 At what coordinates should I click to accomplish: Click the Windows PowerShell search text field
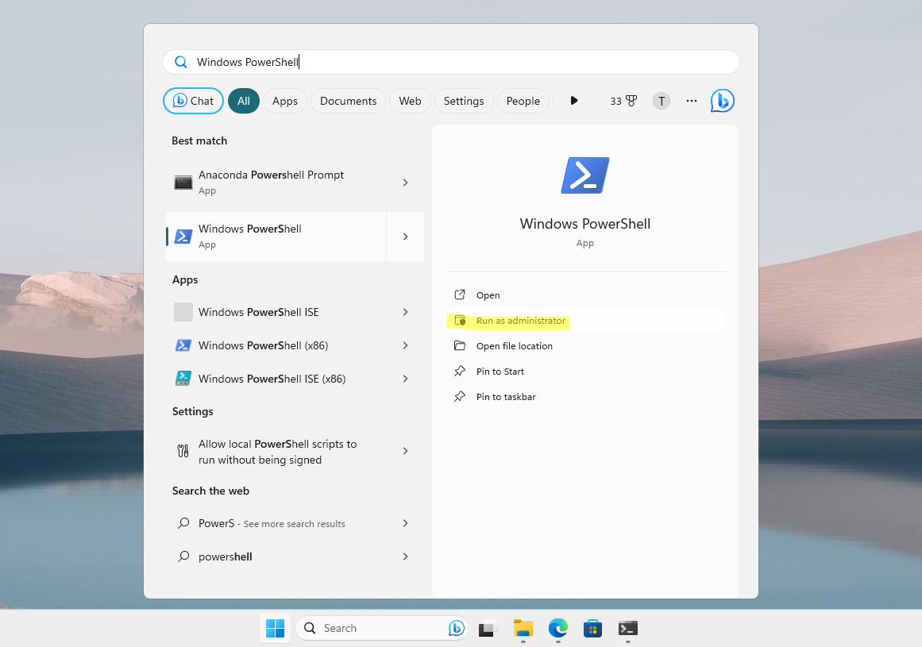tap(450, 62)
